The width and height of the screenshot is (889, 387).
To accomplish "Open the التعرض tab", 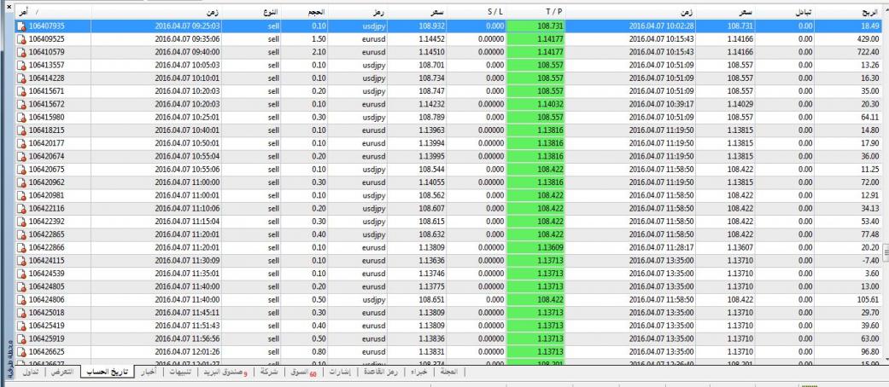I will pos(68,373).
